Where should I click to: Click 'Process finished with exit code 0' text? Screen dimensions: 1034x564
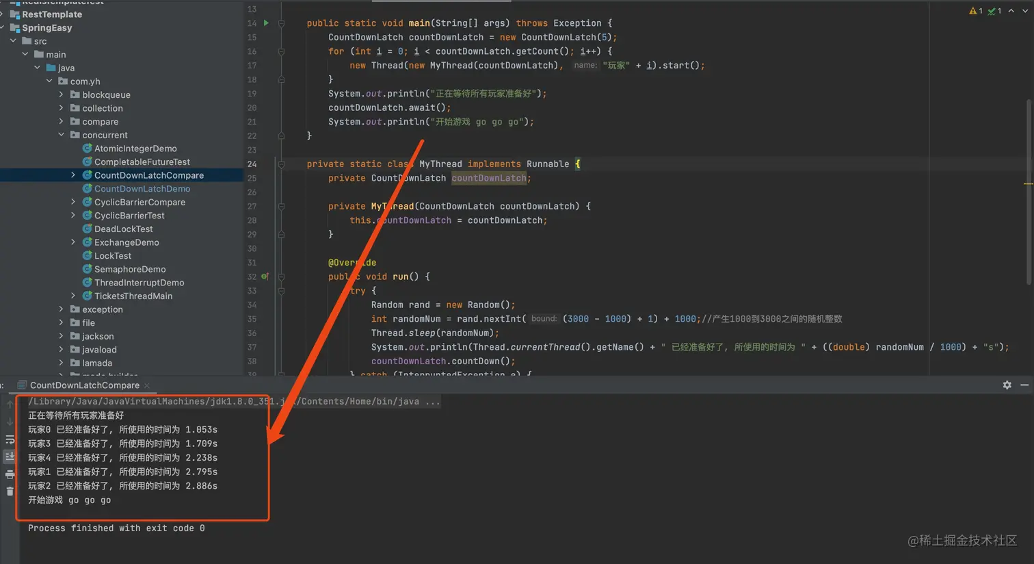pos(116,528)
